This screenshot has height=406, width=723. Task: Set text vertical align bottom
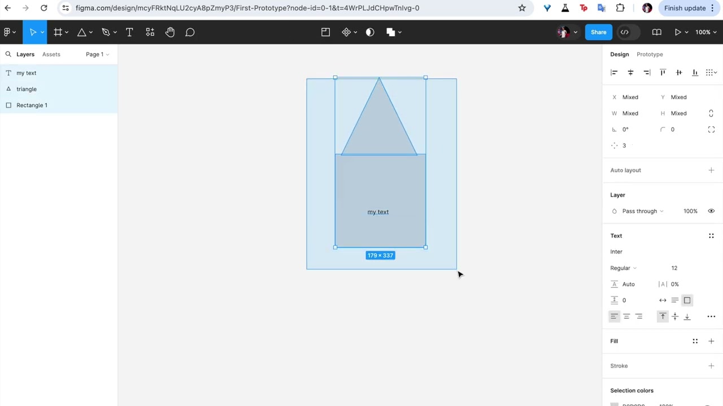[x=687, y=316]
